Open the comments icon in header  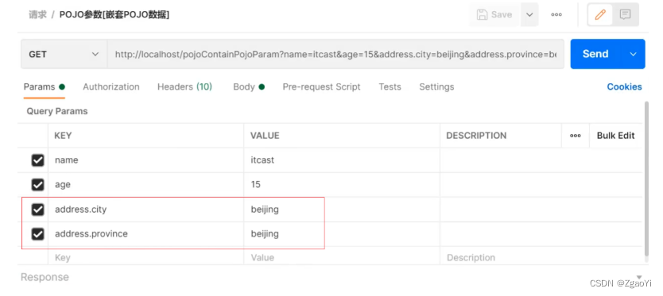point(625,15)
